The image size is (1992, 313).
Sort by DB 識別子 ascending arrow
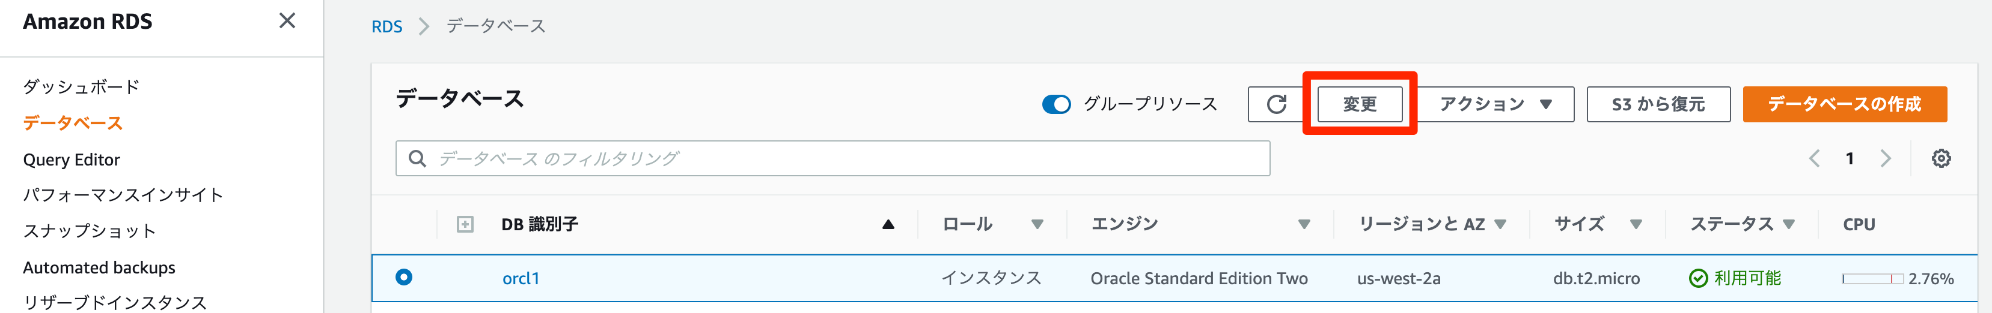tap(888, 224)
